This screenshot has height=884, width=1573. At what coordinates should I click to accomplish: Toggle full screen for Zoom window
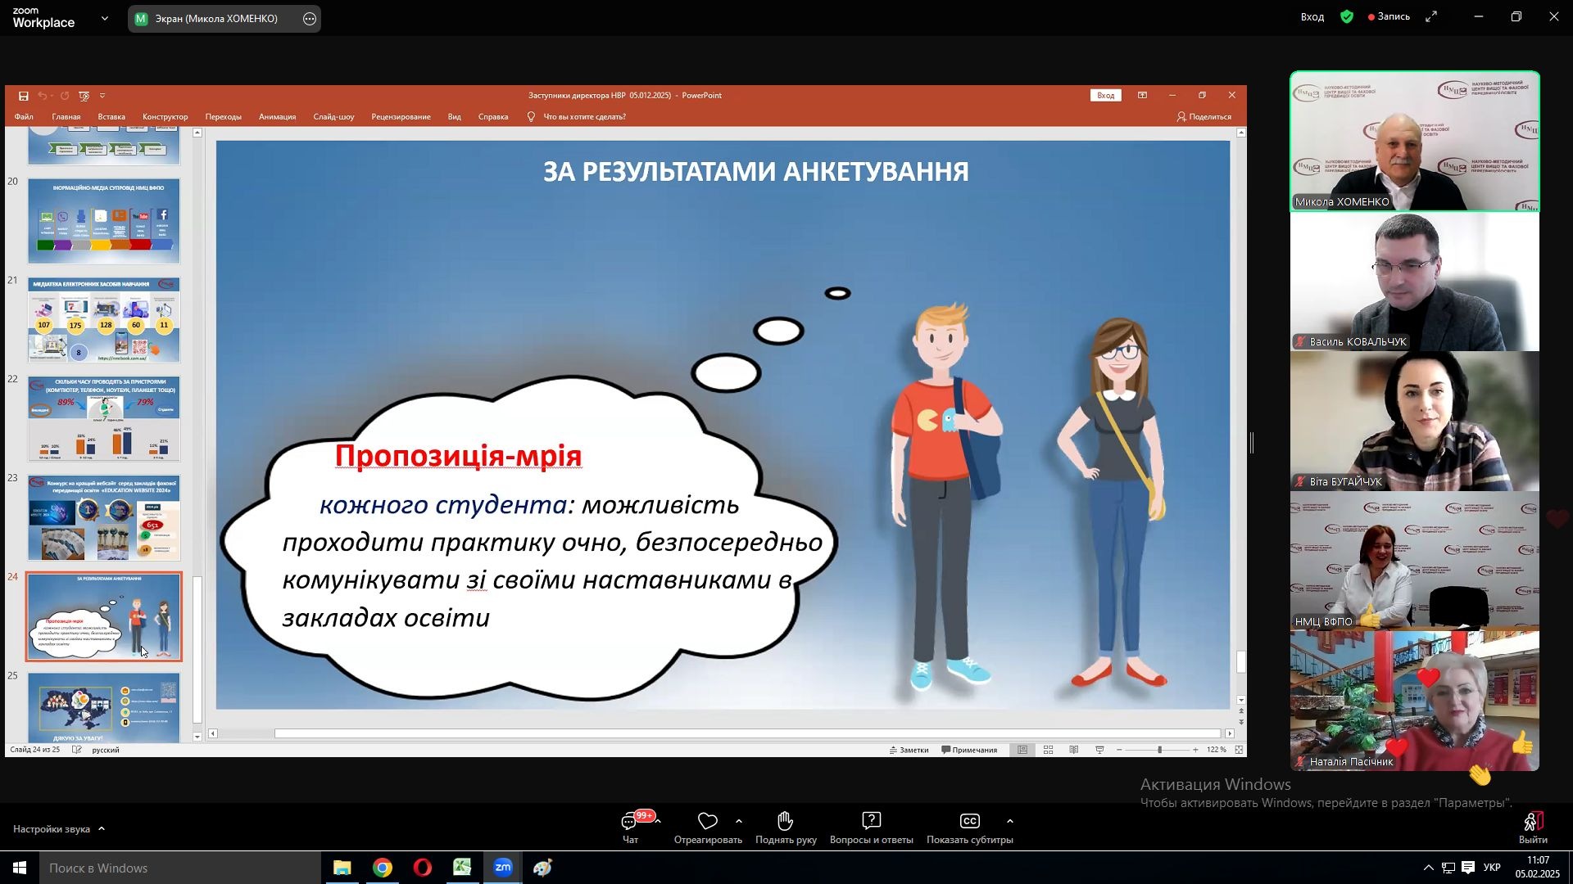[1432, 16]
